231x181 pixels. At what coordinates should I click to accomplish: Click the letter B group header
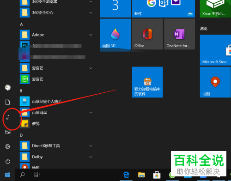pos(21,91)
